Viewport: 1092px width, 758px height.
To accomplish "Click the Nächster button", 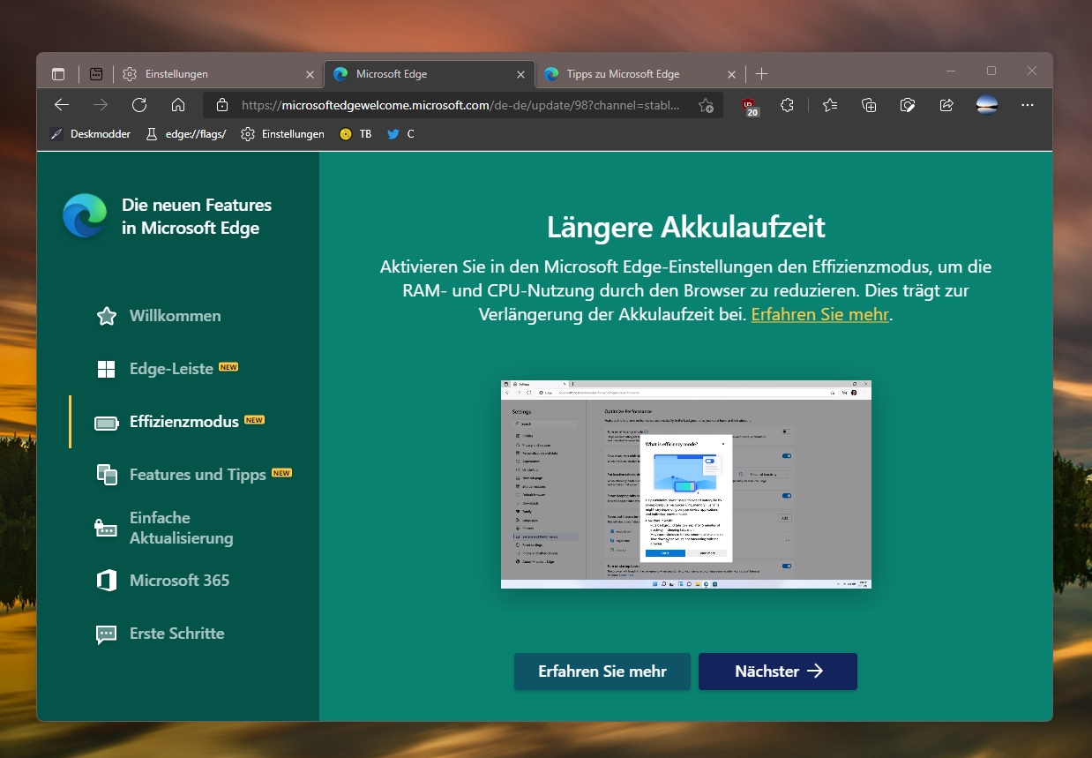I will coord(778,672).
